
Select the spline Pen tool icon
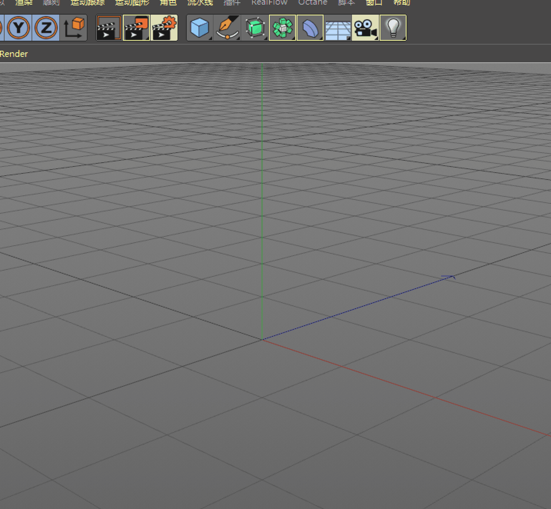(227, 28)
